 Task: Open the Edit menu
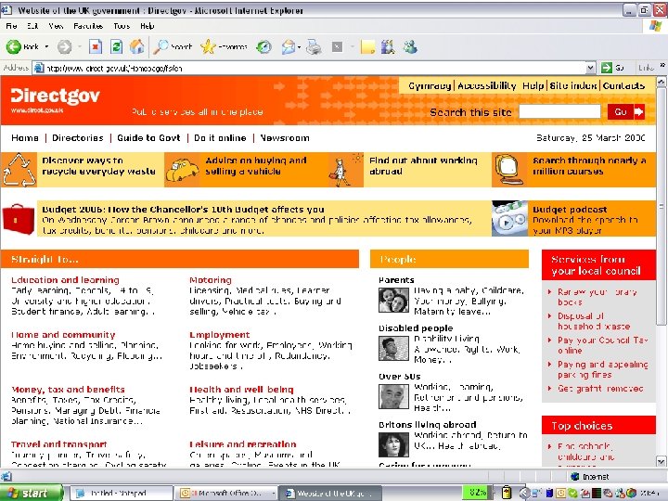(x=32, y=26)
